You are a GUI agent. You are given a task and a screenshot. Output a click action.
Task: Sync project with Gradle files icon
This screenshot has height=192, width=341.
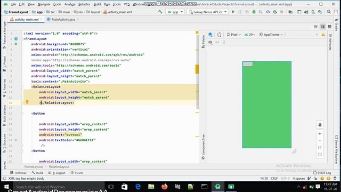[306, 12]
